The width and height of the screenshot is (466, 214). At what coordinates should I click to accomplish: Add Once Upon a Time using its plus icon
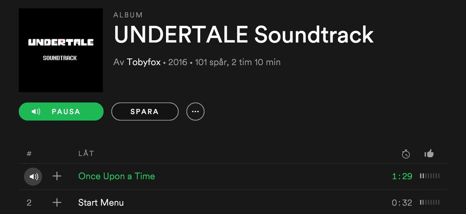pyautogui.click(x=56, y=176)
